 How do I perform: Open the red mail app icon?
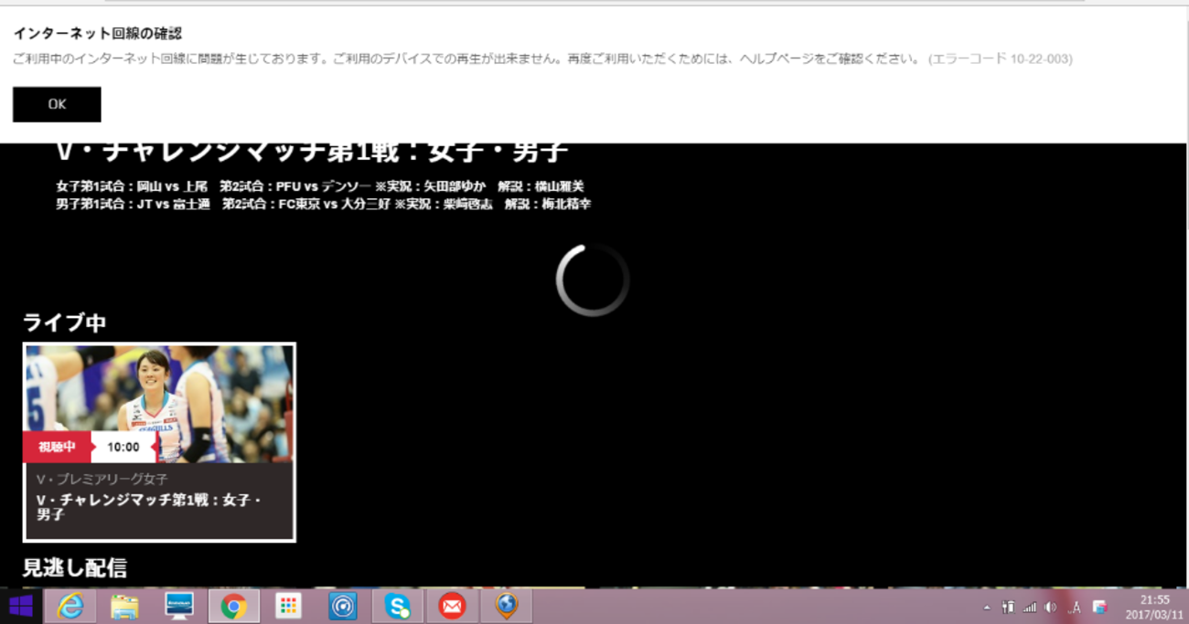pyautogui.click(x=452, y=606)
